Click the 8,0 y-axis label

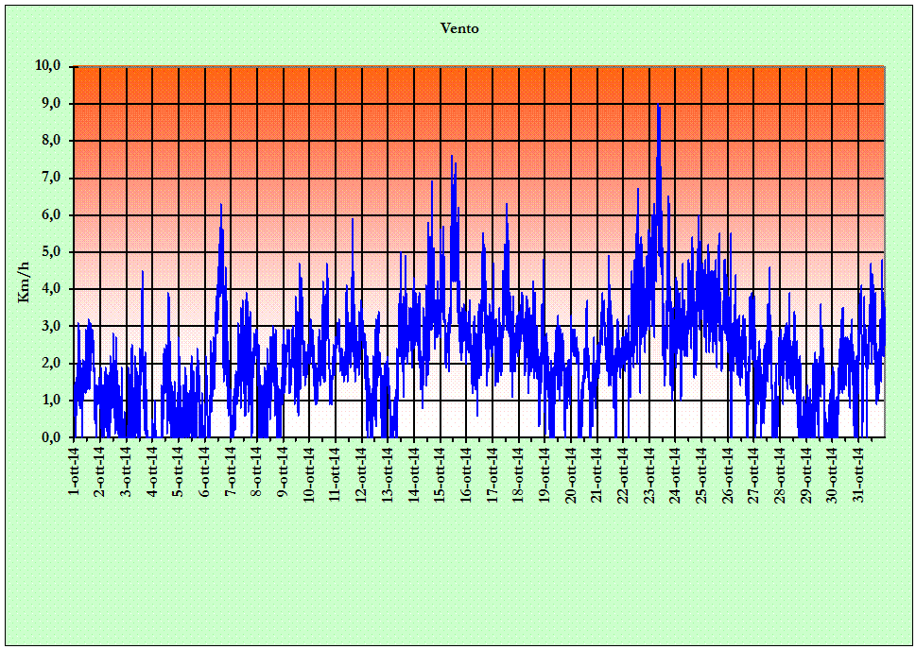pyautogui.click(x=51, y=141)
